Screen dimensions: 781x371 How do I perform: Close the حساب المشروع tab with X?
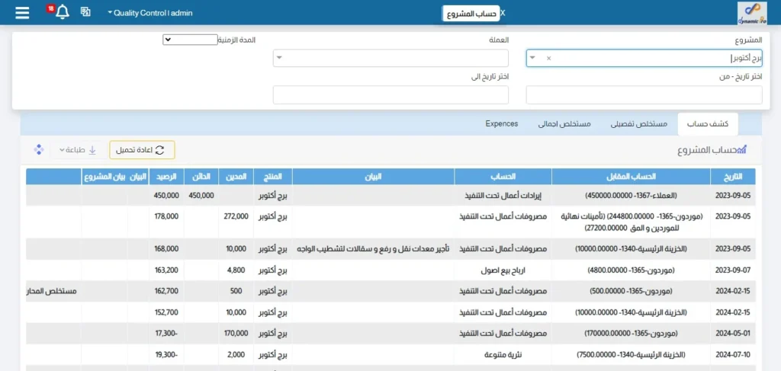502,13
